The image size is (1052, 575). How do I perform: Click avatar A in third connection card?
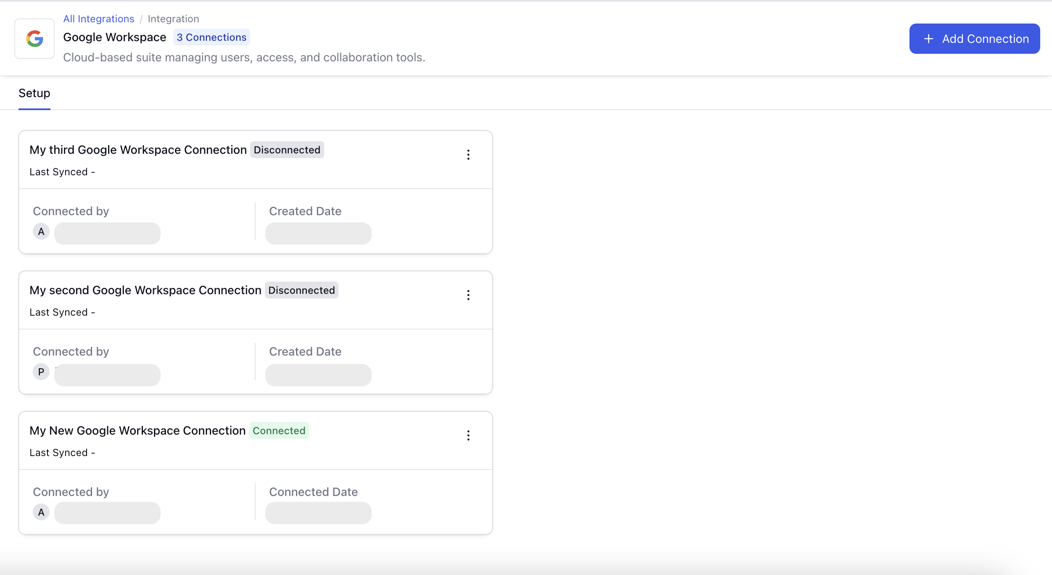point(41,232)
